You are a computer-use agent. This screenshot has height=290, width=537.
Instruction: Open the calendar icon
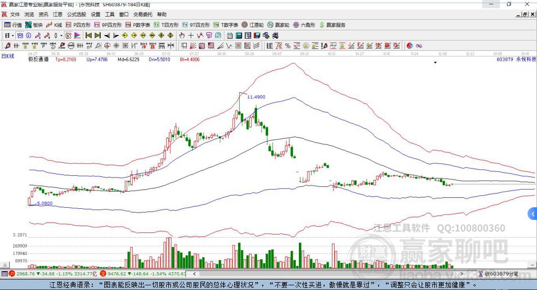pyautogui.click(x=230, y=36)
